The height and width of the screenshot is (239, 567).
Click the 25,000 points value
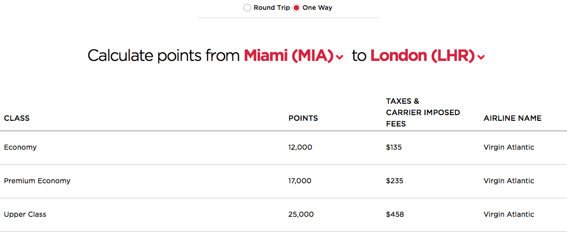tap(301, 214)
